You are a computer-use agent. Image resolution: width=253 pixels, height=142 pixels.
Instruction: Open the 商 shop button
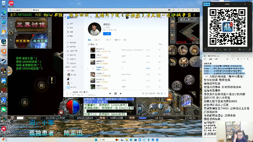[139, 109]
